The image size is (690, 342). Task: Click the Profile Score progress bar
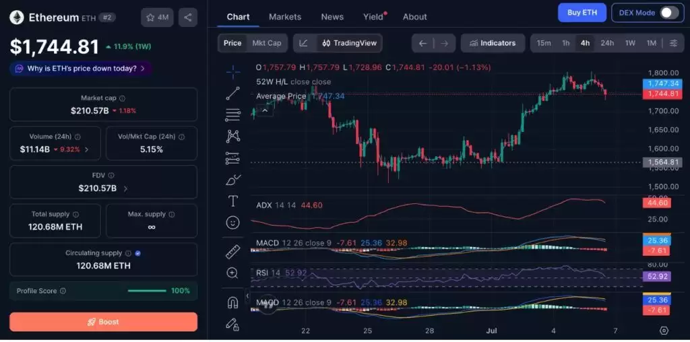[147, 291]
